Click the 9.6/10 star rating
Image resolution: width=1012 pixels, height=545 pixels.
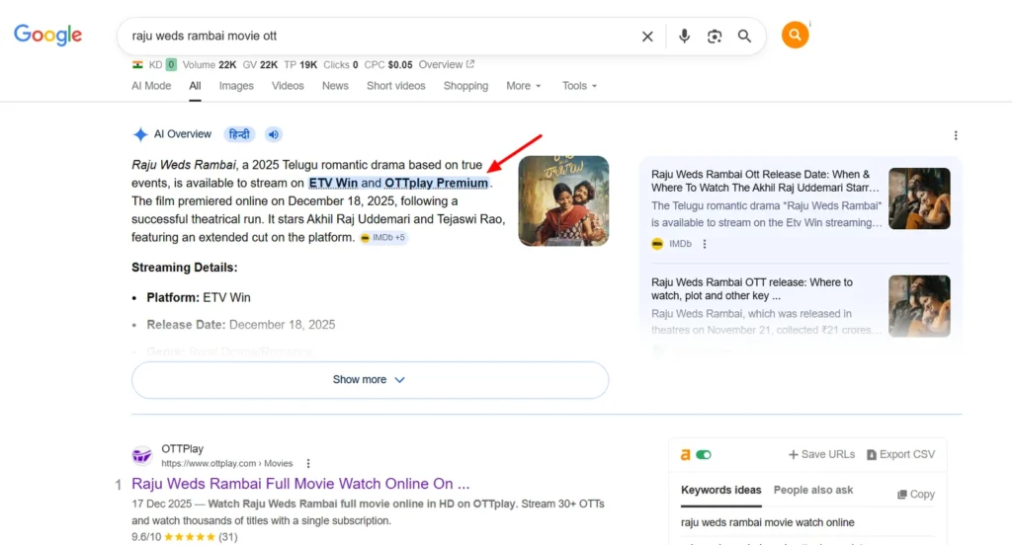point(185,537)
